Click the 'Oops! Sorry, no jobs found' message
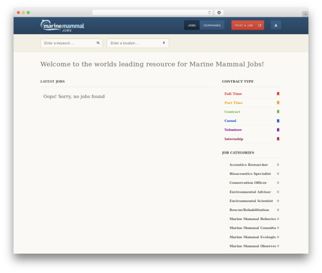 [74, 96]
